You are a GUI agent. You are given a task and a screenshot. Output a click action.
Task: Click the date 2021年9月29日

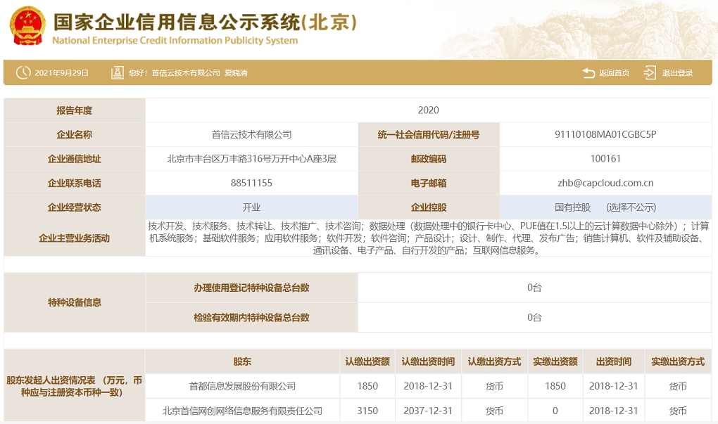(61, 72)
